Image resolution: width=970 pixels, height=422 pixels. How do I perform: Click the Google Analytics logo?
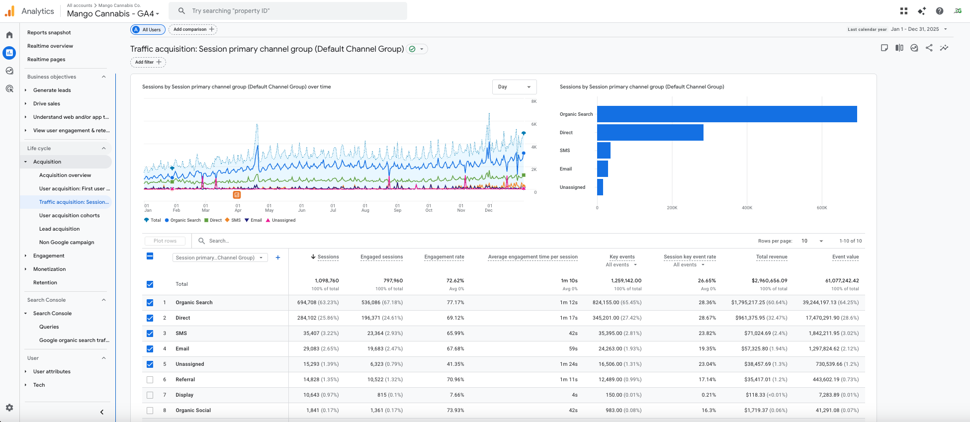coord(10,11)
